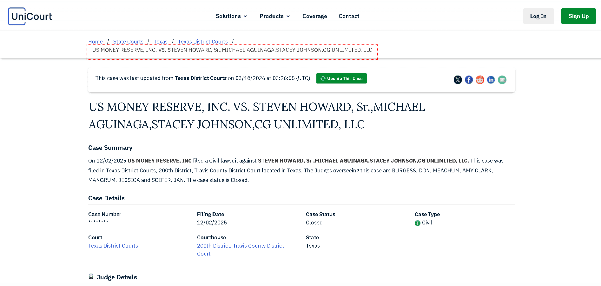Click the Case Type label
Screen dimensions: 601x286
(427, 214)
